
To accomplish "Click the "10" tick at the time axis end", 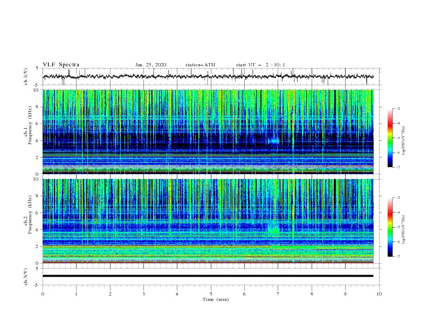I will [x=379, y=294].
